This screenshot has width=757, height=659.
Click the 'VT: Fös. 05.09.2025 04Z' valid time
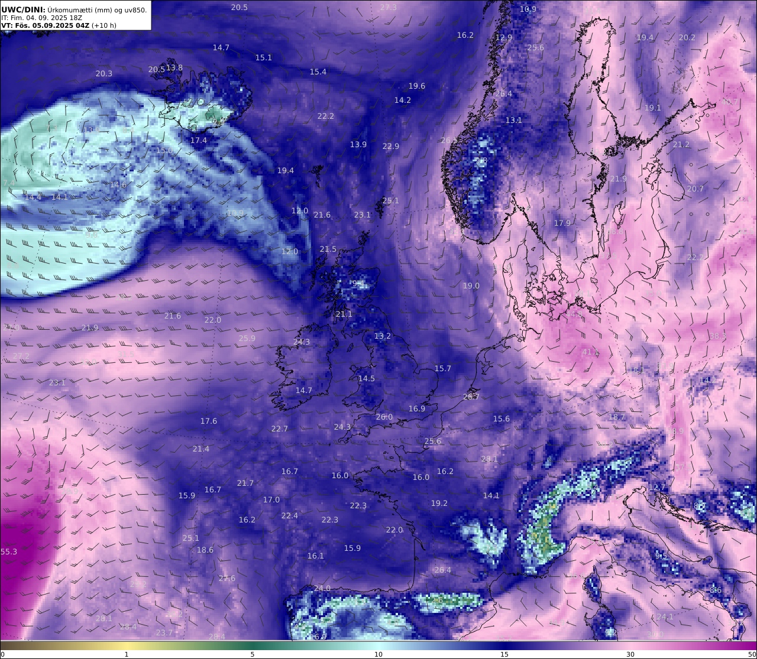46,25
